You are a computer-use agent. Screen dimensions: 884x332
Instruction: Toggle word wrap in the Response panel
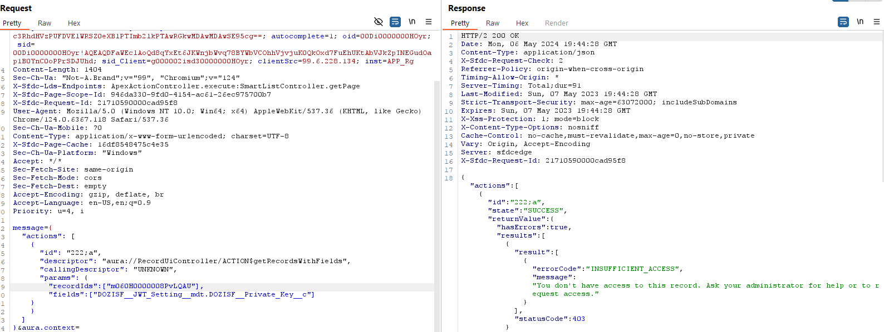coord(843,22)
